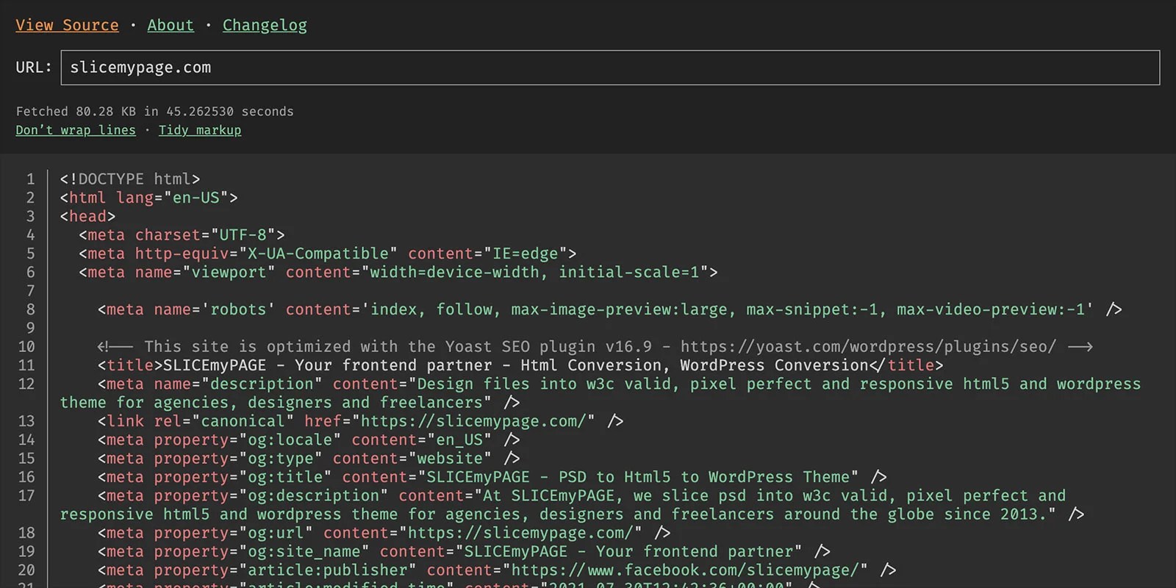Click the URL: label
Screen dimensions: 1176x588
coord(34,68)
